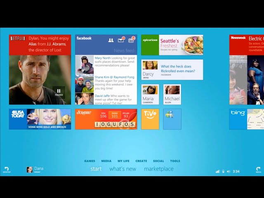Switch to the what's new tab

pos(123,169)
